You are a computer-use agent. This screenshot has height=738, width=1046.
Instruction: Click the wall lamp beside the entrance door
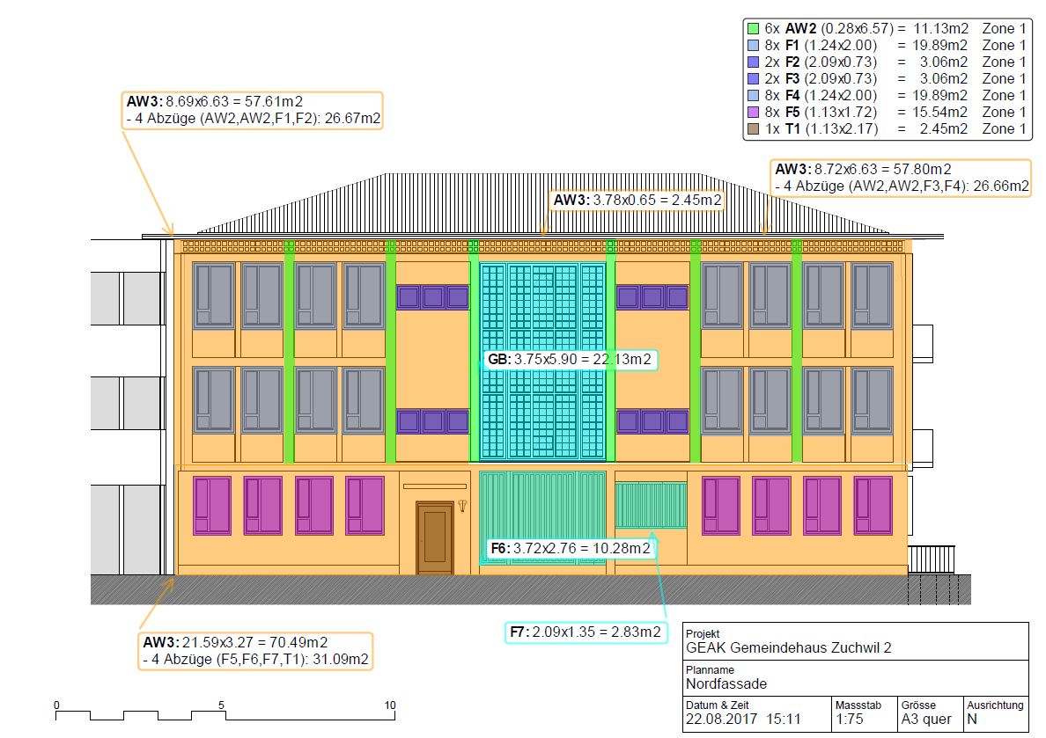pyautogui.click(x=463, y=507)
